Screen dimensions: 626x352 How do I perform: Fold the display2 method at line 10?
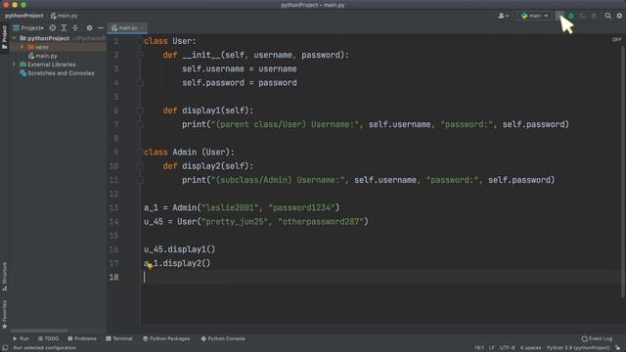(140, 166)
